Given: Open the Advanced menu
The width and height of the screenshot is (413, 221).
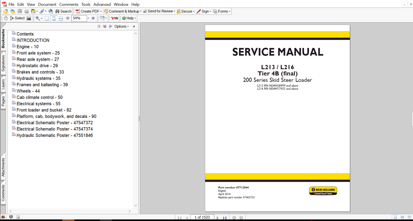Looking at the screenshot, I should [x=102, y=4].
